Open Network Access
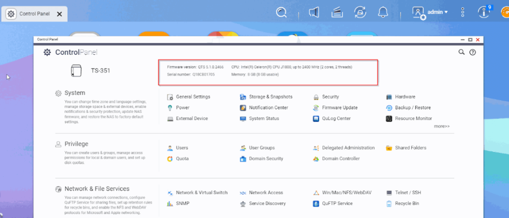509x218 pixels. point(261,193)
